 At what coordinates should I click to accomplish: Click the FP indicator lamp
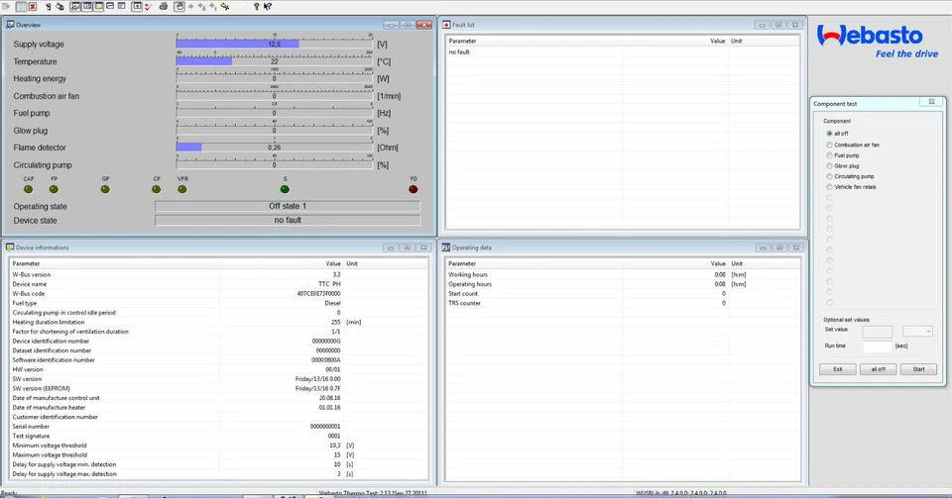coord(54,190)
